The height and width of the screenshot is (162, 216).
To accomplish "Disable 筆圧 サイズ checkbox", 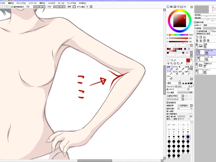I will [x=179, y=119].
